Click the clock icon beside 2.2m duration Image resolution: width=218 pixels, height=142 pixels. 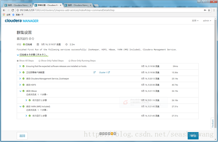(67, 44)
